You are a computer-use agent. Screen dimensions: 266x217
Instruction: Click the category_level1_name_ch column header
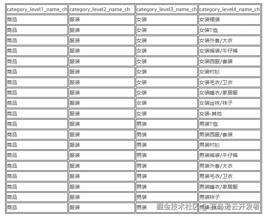coord(37,9)
